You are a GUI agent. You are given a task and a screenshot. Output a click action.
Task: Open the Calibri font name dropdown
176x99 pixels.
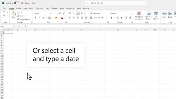point(50,13)
